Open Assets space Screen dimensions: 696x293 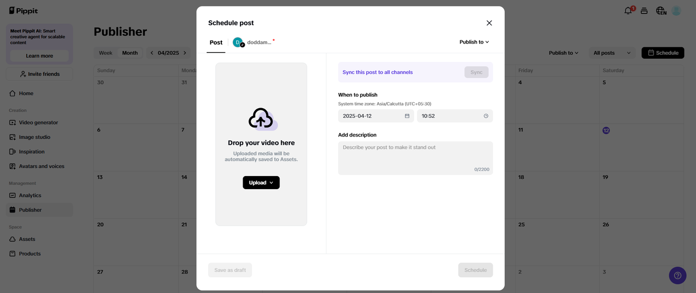(39, 239)
